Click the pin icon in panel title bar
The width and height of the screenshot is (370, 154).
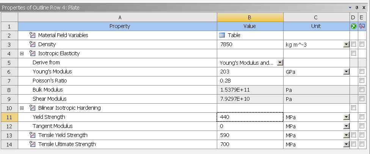[357, 8]
